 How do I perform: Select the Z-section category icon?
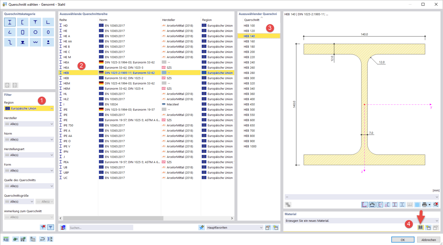(10, 42)
